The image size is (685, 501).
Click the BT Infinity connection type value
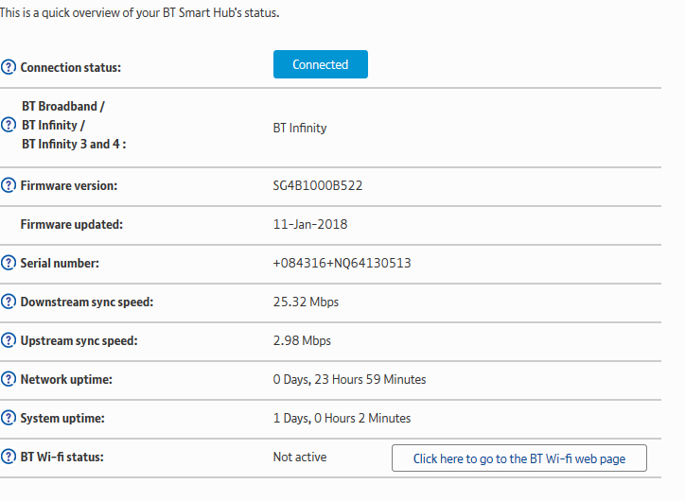(300, 128)
